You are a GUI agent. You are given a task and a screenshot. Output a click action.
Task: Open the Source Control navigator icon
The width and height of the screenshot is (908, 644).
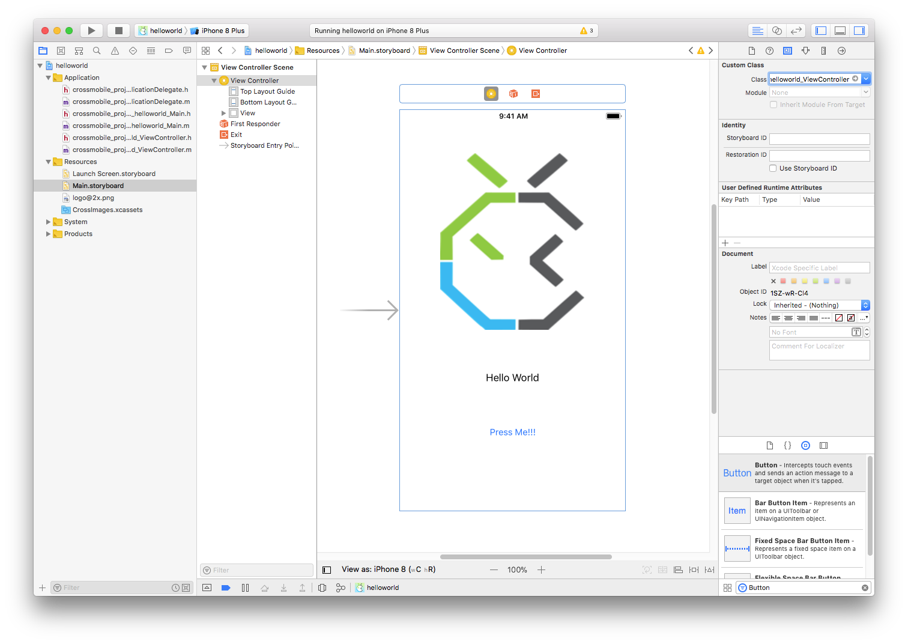61,51
